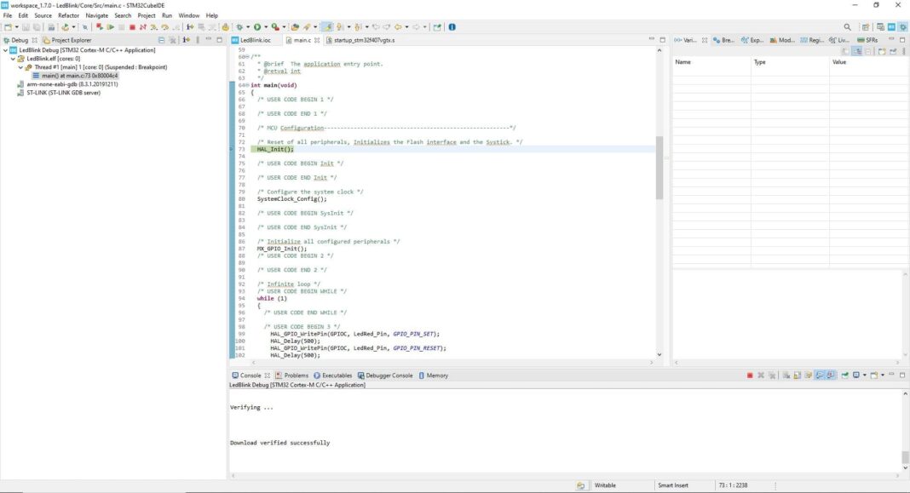Terminate the process from the Console toolbar
The height and width of the screenshot is (493, 910).
coord(750,375)
